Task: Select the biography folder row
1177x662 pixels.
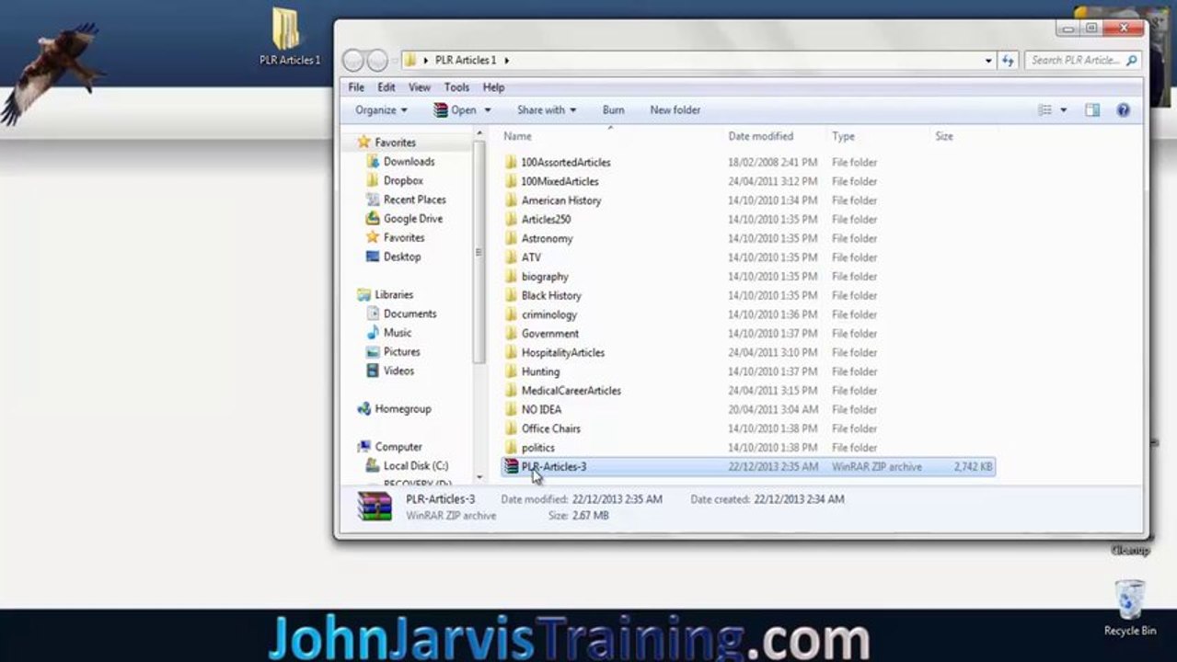Action: 747,276
